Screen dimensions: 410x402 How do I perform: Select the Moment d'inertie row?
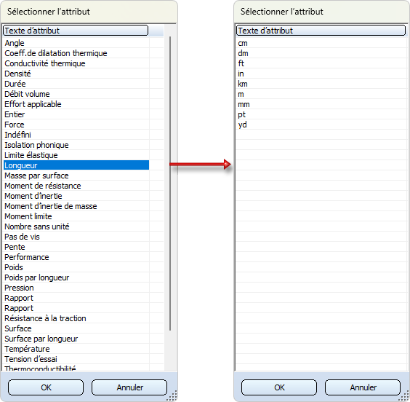pyautogui.click(x=76, y=196)
